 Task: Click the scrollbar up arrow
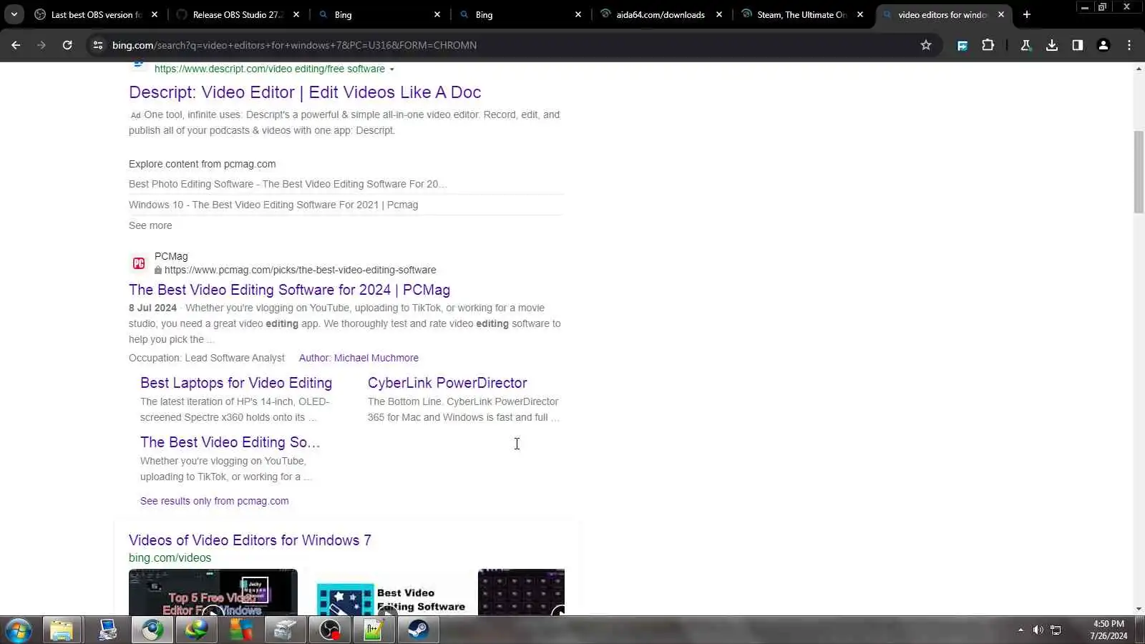1139,69
